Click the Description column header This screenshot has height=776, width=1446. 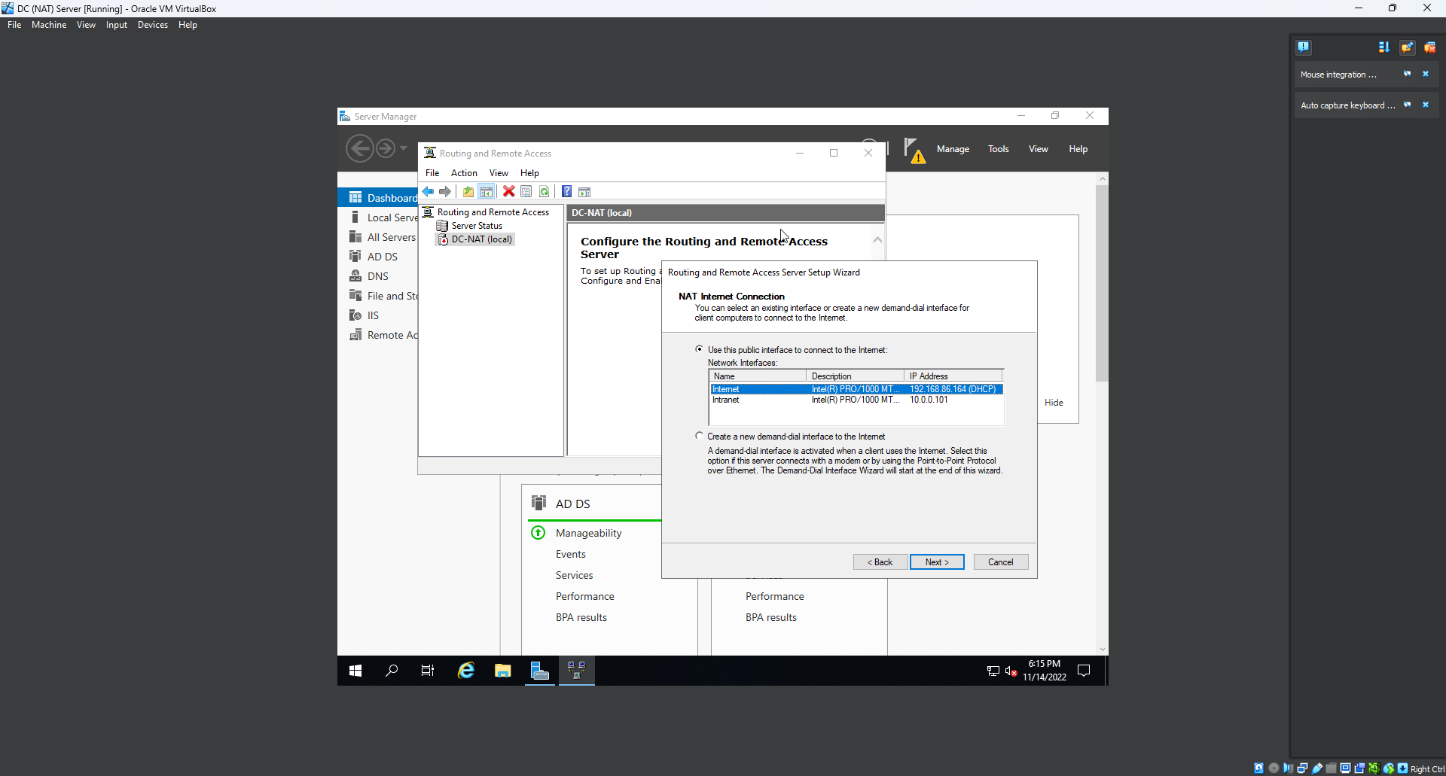[x=856, y=376]
